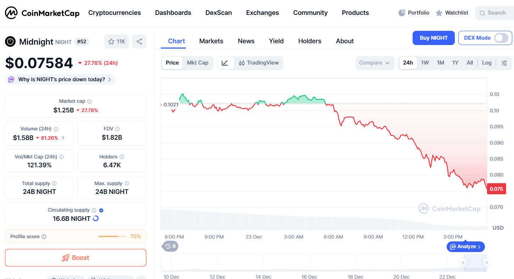Screen dimensions: 514x279
Task: Open the Portfolio pie icon
Action: (x=402, y=13)
